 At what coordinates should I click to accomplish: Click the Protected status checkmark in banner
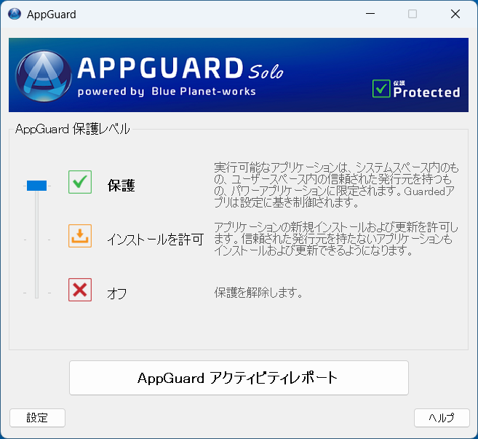click(381, 88)
